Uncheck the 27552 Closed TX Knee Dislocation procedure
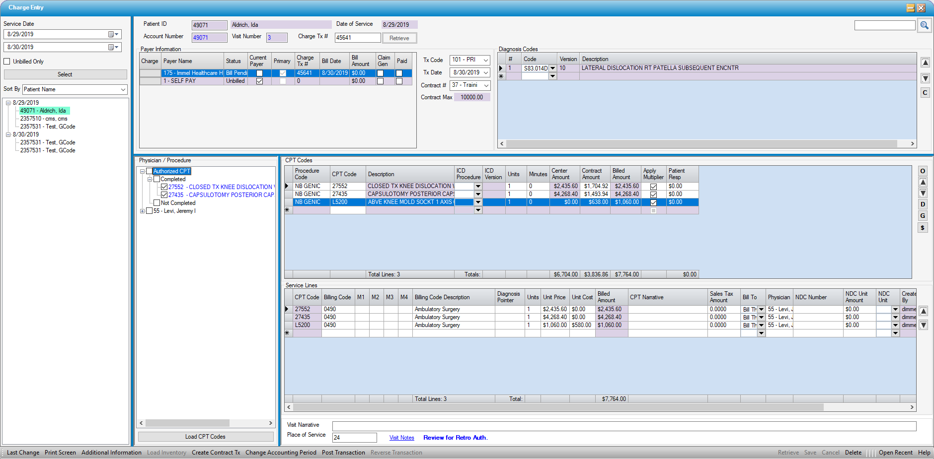The image size is (934, 459). click(164, 187)
